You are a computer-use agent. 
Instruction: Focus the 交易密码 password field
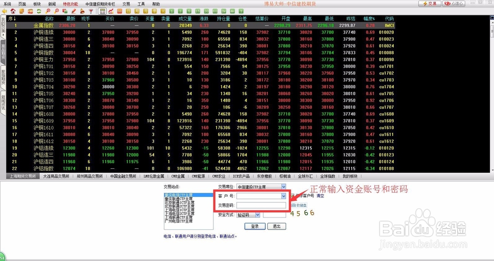point(261,205)
